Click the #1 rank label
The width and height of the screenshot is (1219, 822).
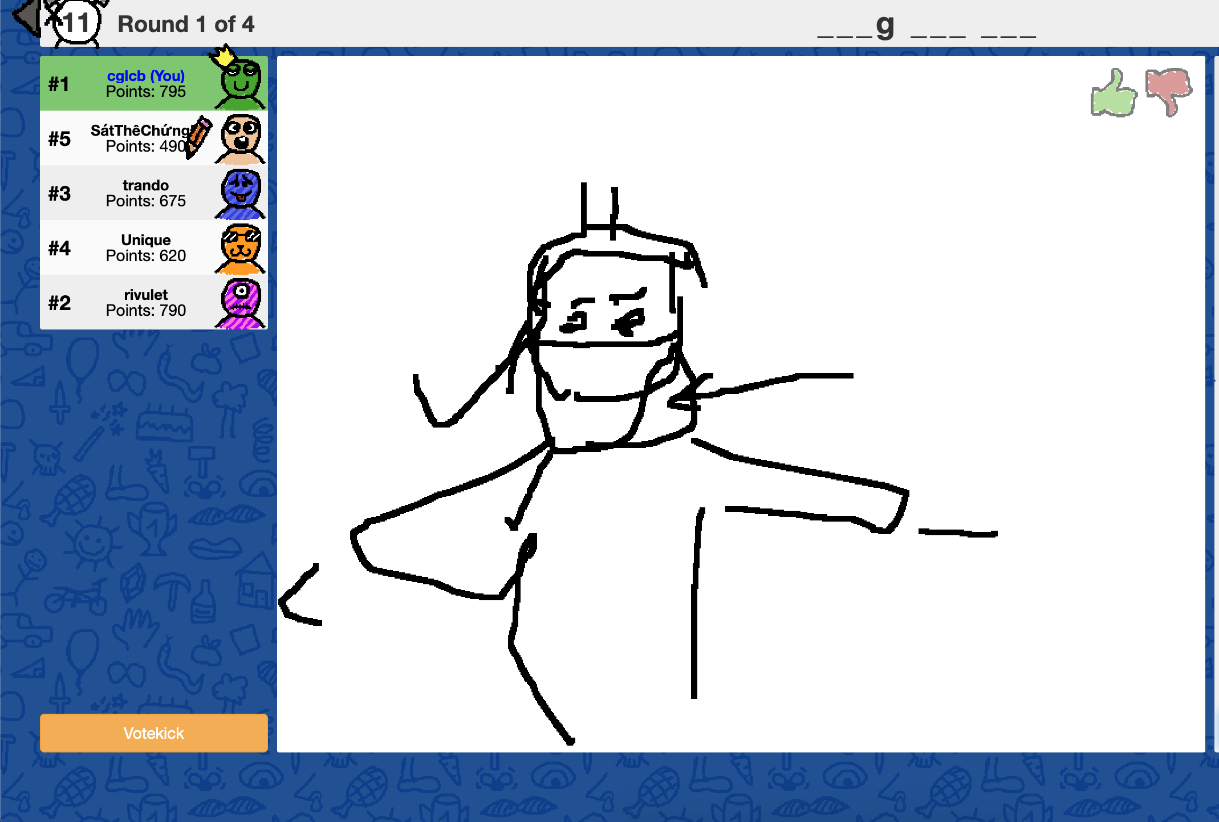59,84
